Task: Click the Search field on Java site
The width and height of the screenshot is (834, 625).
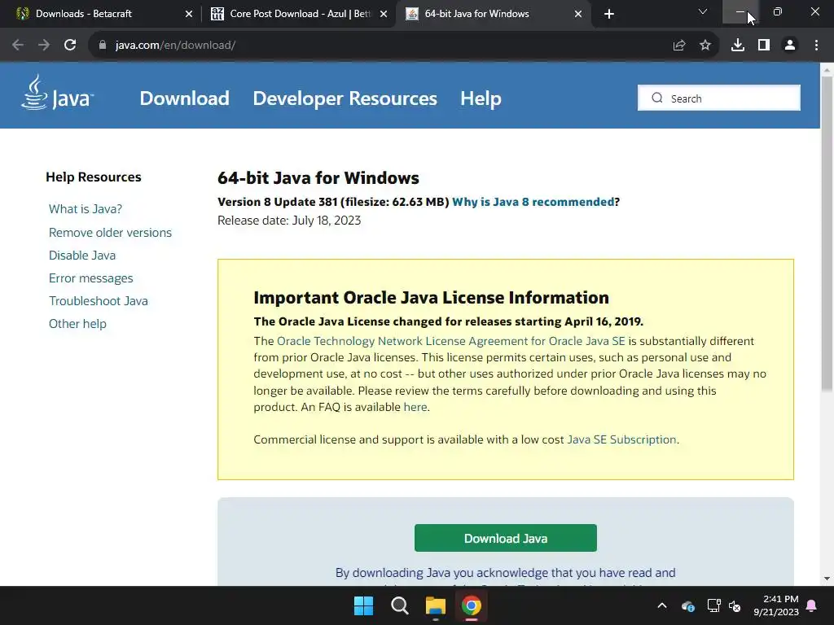Action: (x=718, y=98)
